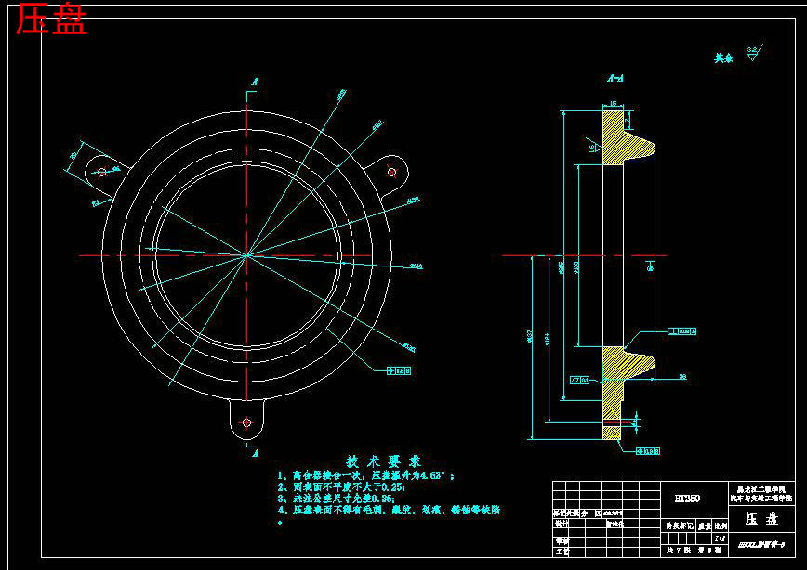
Task: Click the 38 dimension right of the section
Action: tap(682, 377)
